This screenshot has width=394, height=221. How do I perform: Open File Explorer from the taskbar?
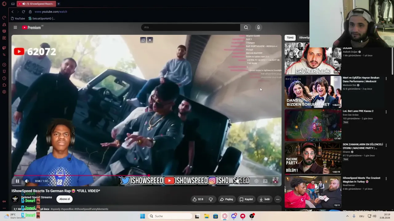coord(206,216)
